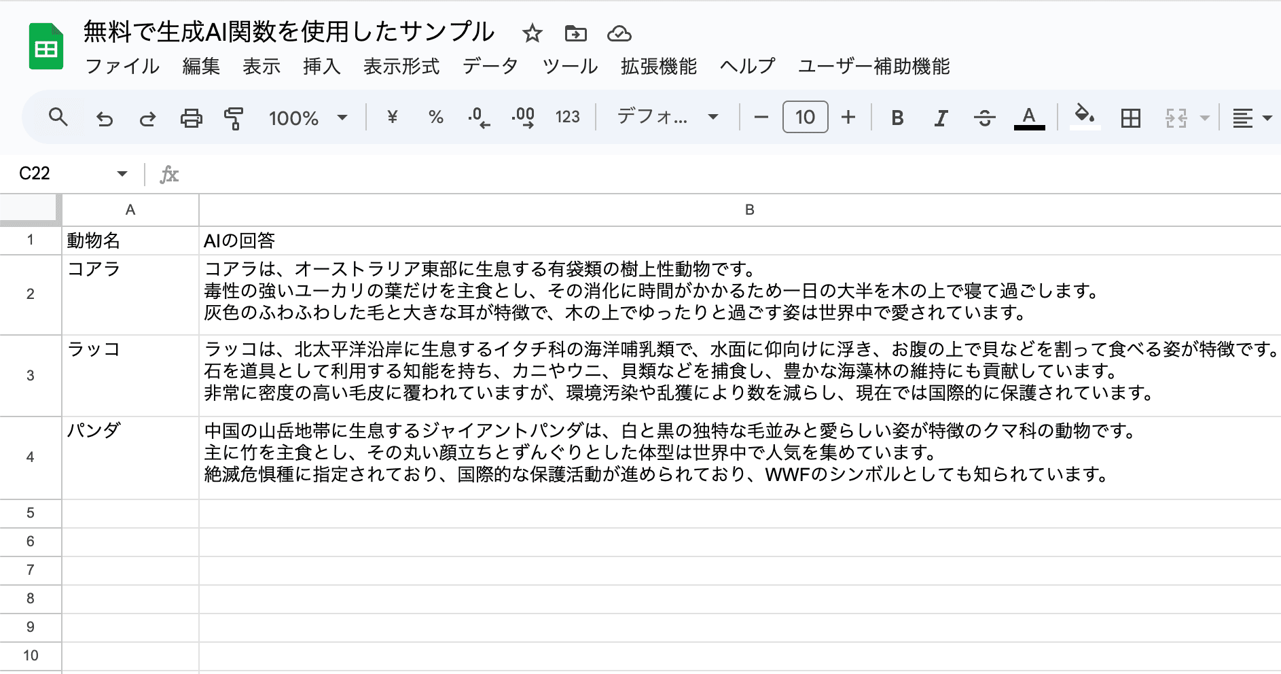Open the search icon in toolbar
Image resolution: width=1281 pixels, height=674 pixels.
pyautogui.click(x=58, y=117)
